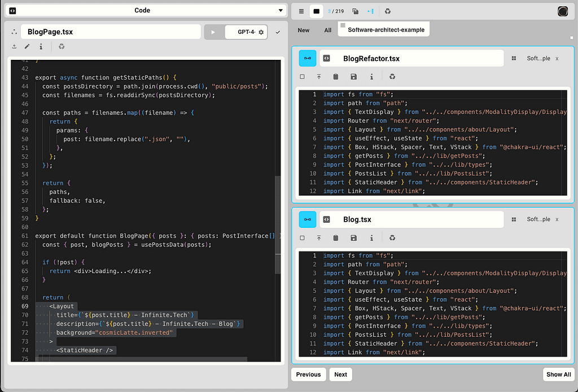This screenshot has width=578, height=392.
Task: Click recycle icon on Blog.tsx card
Action: coord(392,238)
